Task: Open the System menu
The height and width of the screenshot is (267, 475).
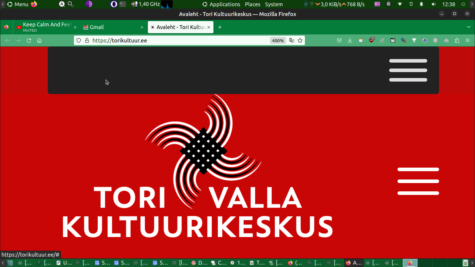Action: pos(274,4)
